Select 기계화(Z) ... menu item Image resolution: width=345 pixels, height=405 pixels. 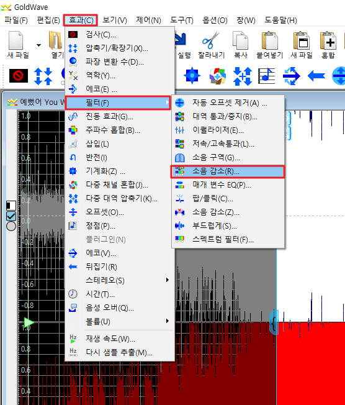120,171
